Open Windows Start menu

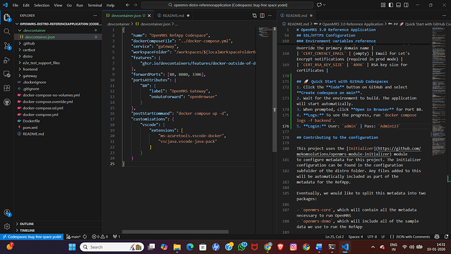(72, 247)
